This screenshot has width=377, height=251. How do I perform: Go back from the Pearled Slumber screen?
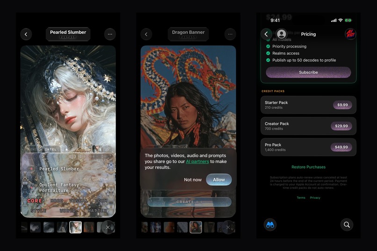(x=26, y=34)
